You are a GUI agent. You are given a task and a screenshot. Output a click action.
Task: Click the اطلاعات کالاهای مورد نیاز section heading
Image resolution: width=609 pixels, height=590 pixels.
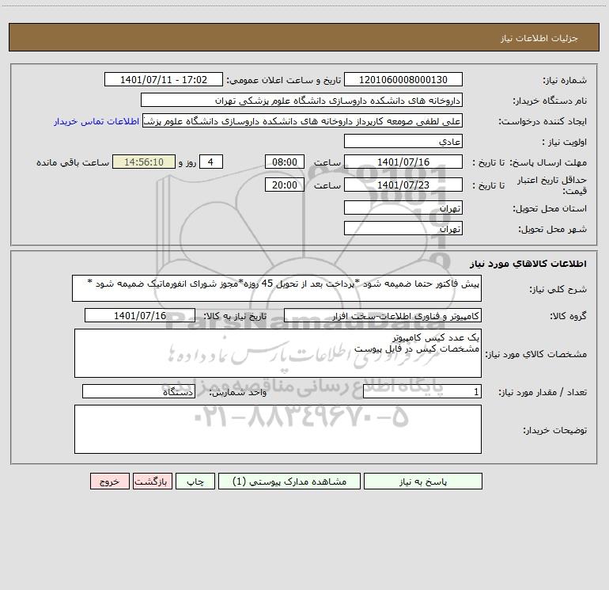point(528,264)
